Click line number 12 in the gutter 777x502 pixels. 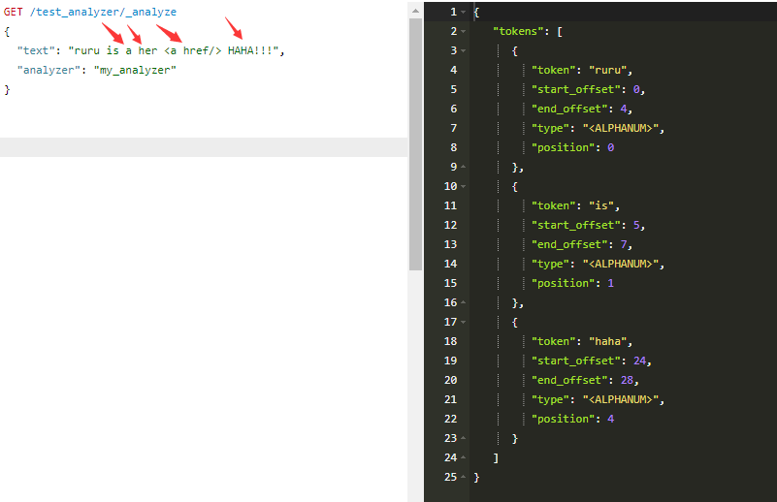(450, 225)
